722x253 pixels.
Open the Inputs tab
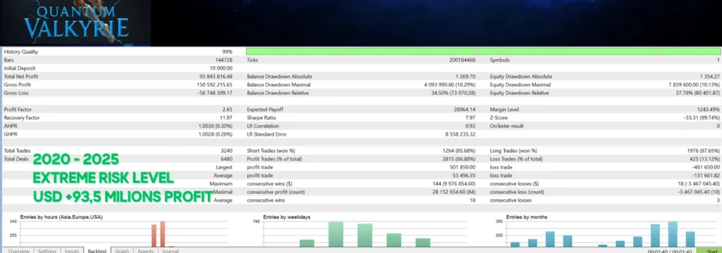point(72,251)
